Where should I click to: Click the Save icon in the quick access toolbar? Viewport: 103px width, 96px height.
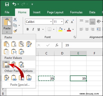pyautogui.click(x=7, y=4)
